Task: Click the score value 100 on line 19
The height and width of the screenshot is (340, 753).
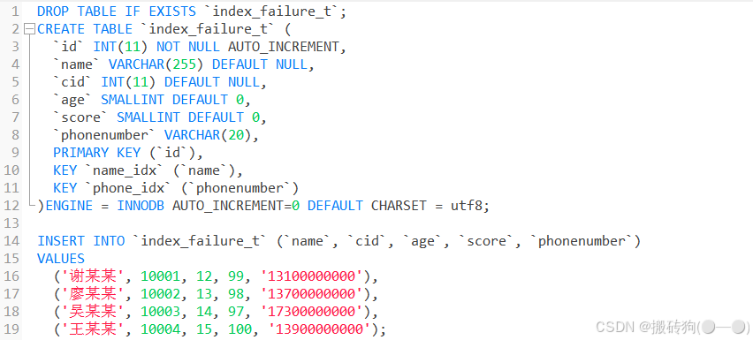Action: click(x=240, y=329)
